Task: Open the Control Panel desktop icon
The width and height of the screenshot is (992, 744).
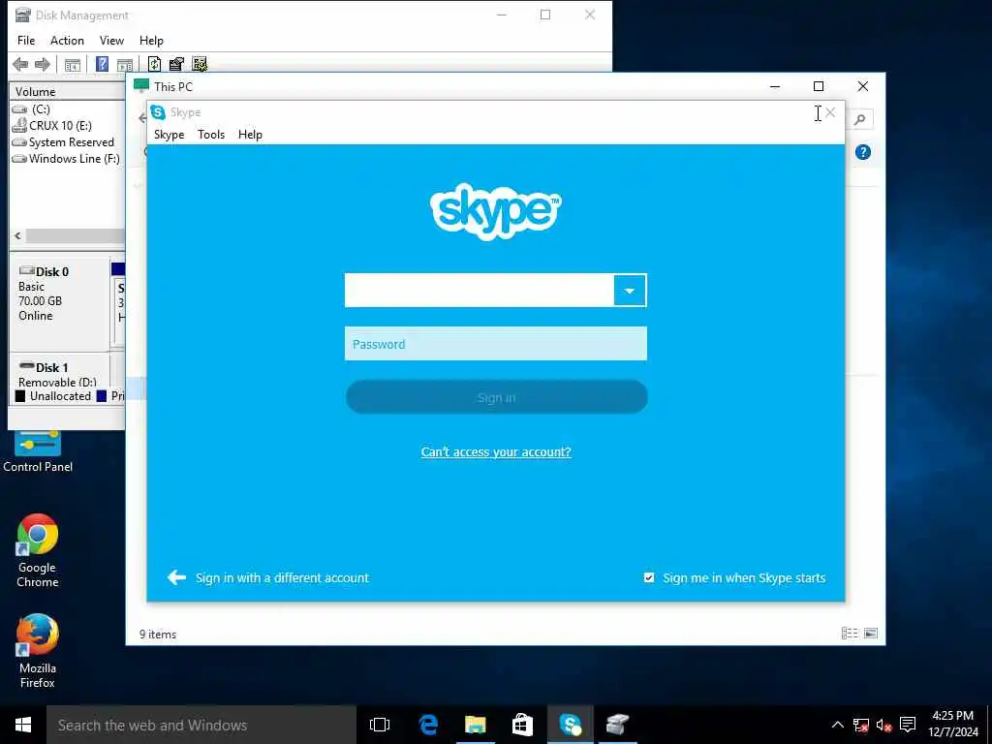Action: click(x=38, y=451)
